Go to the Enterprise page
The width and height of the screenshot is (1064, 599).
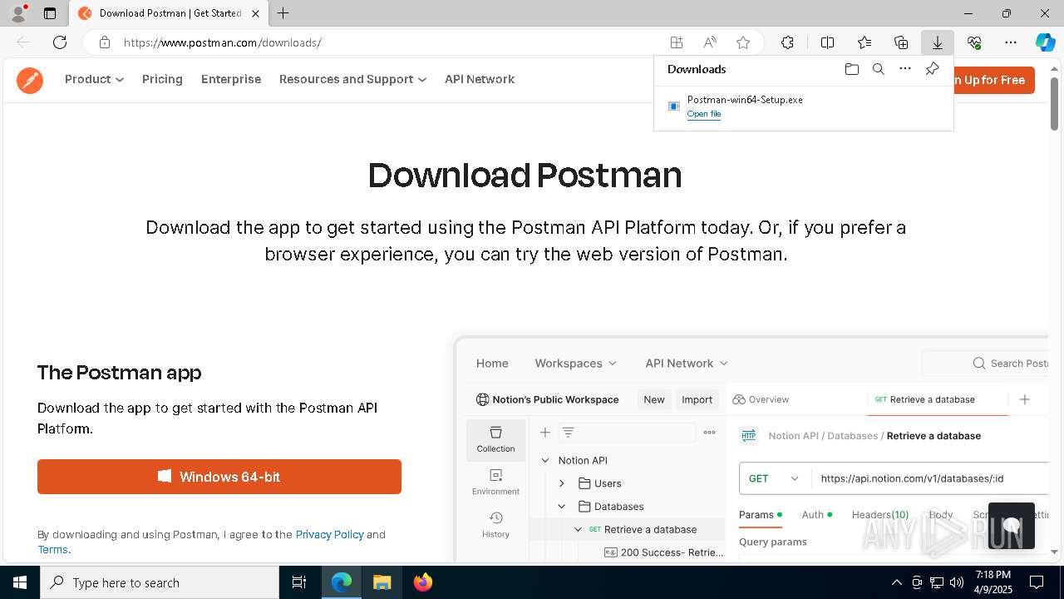click(231, 79)
